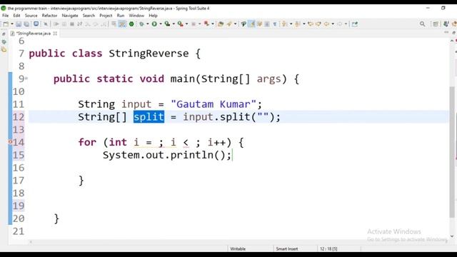Open the Debug configurations dropdown arrow
The height and width of the screenshot is (257, 457).
pyautogui.click(x=148, y=24)
